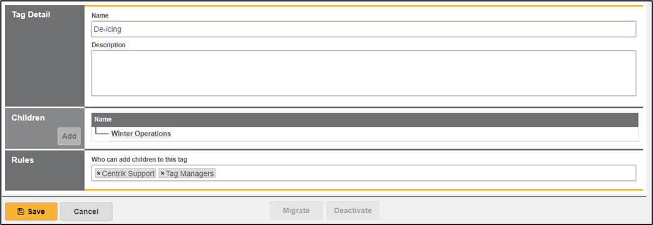Viewport: 653px width, 225px height.
Task: Save the tag changes
Action: tap(31, 211)
